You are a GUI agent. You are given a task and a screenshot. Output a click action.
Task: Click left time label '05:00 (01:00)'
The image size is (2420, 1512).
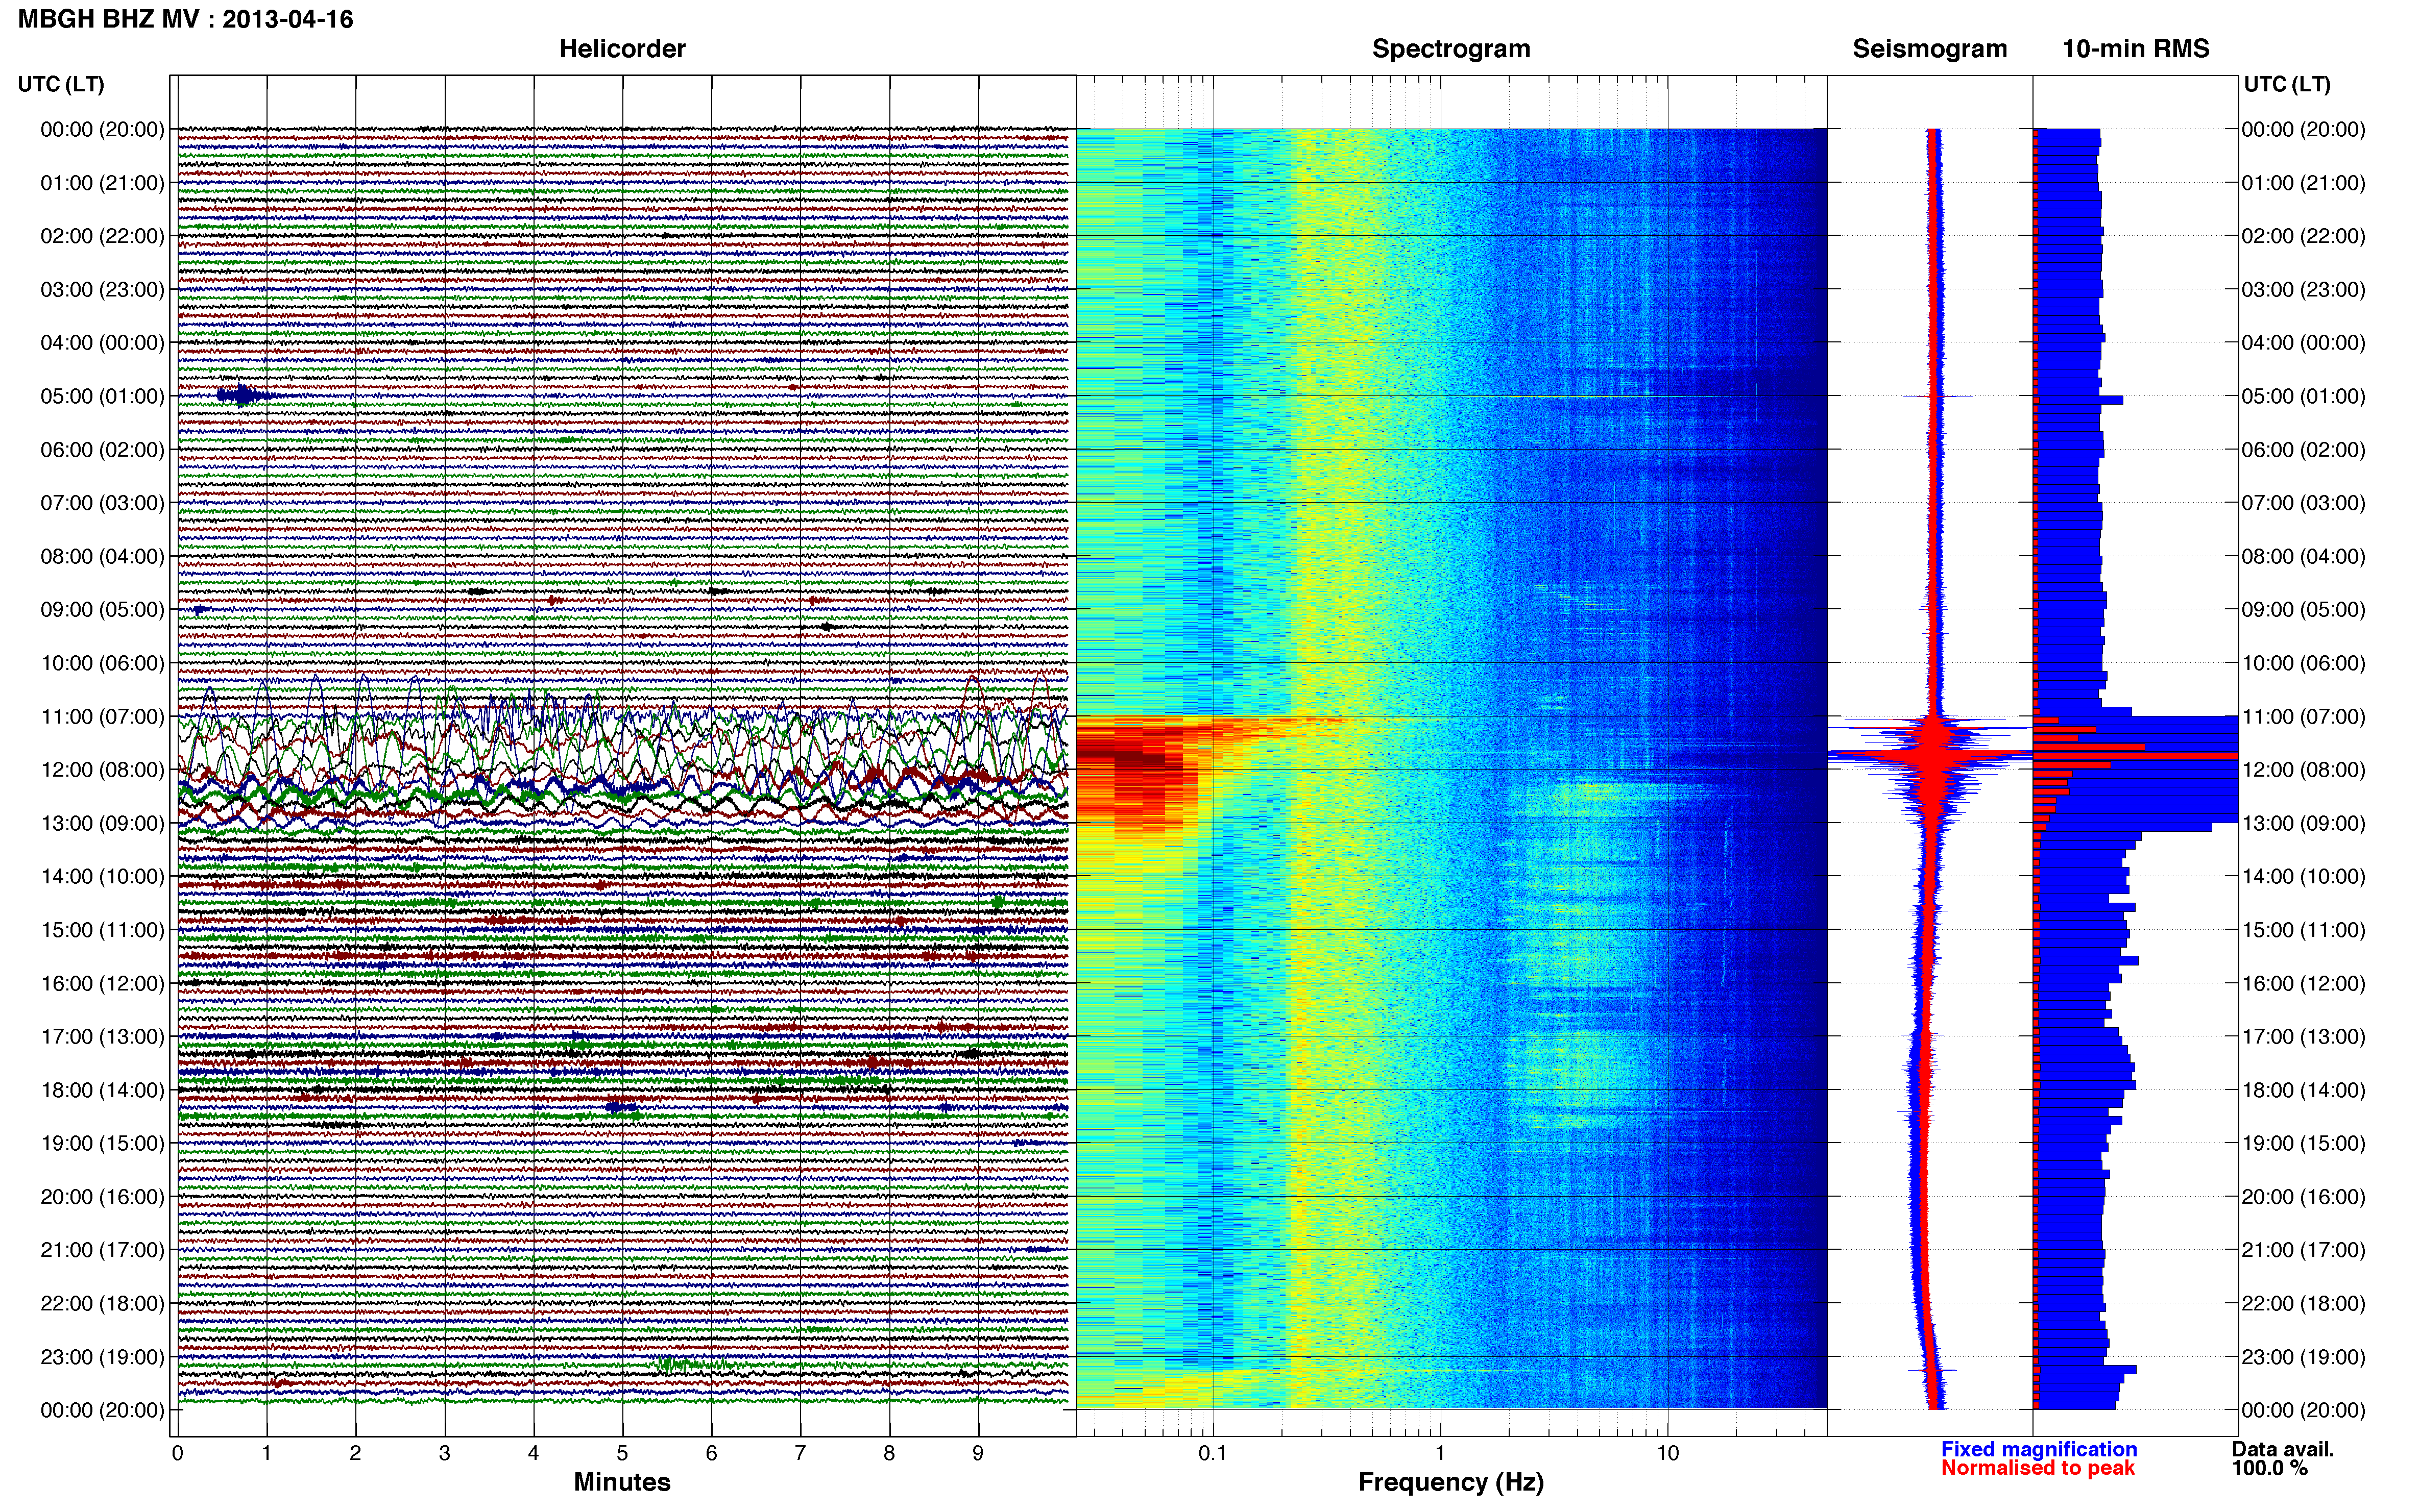click(x=102, y=396)
